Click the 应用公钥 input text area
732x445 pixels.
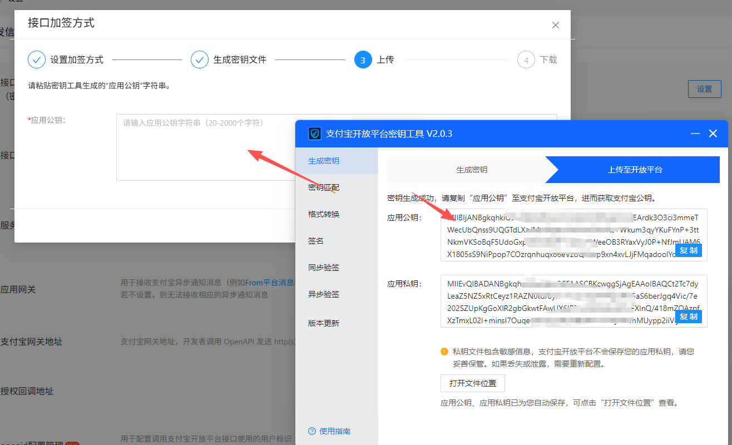[x=206, y=150]
